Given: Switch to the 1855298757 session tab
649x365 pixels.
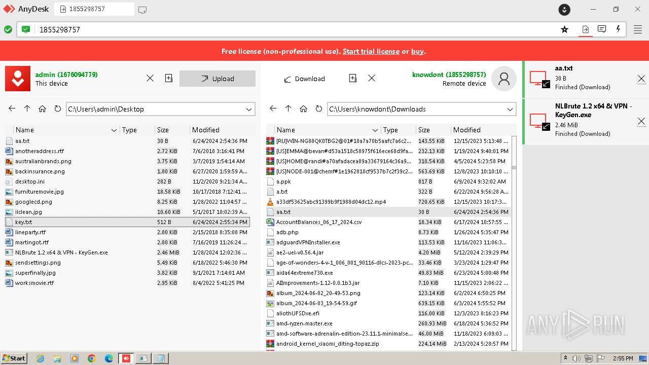Looking at the screenshot, I should point(94,9).
